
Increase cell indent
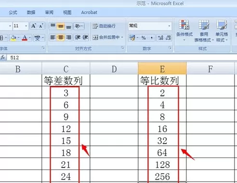click(85, 38)
